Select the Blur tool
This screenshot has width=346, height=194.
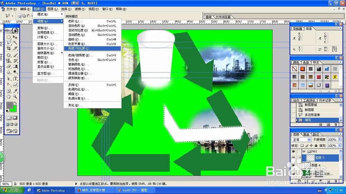coord(9,71)
